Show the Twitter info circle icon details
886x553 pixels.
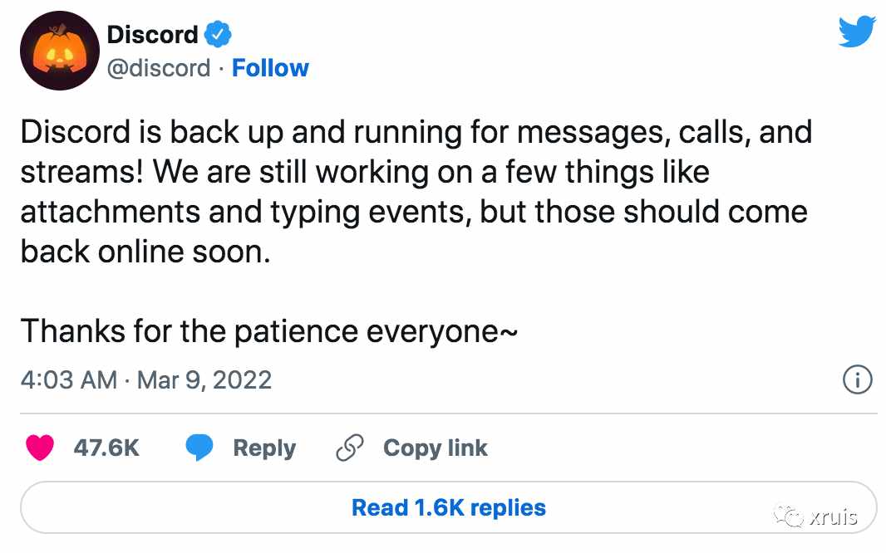coord(857,379)
